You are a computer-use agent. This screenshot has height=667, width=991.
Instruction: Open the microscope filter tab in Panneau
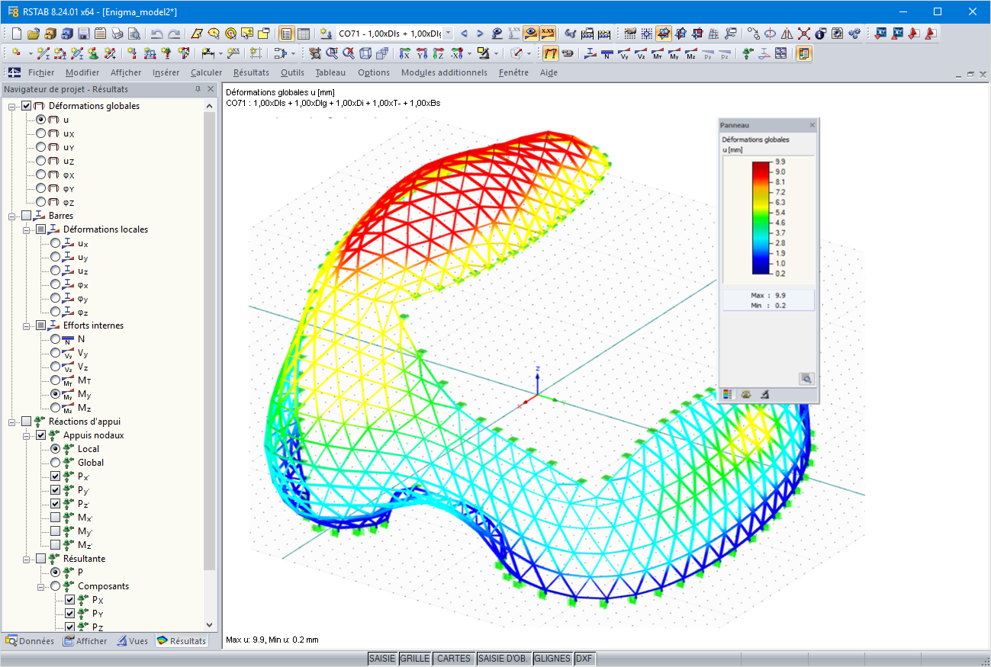pyautogui.click(x=764, y=394)
